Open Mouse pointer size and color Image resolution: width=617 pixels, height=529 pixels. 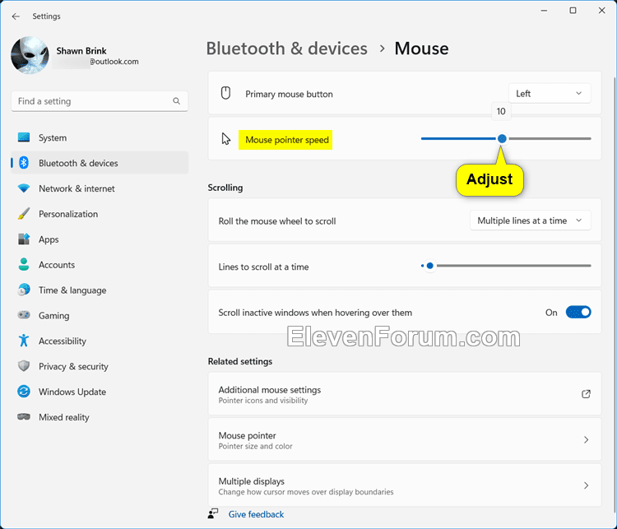pyautogui.click(x=405, y=439)
